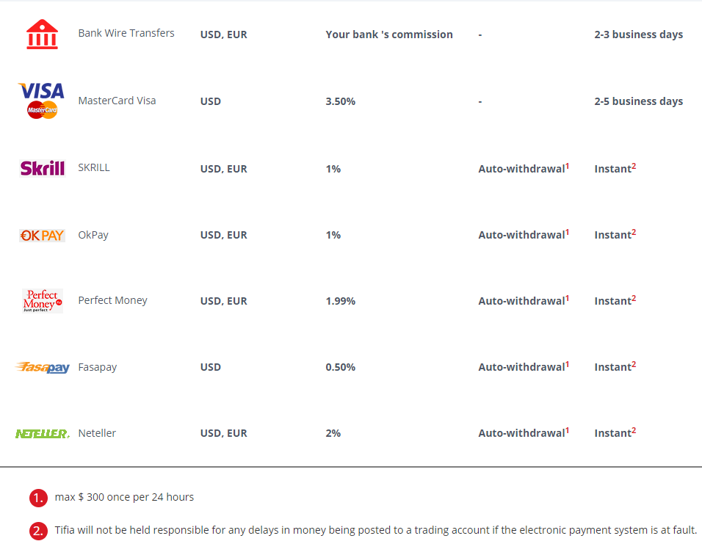
Task: Click Your bank's commission text
Action: point(389,35)
